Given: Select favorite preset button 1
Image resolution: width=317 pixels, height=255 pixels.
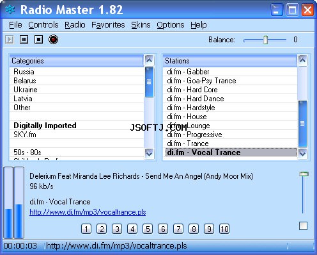Looking at the screenshot, I should [86, 229].
